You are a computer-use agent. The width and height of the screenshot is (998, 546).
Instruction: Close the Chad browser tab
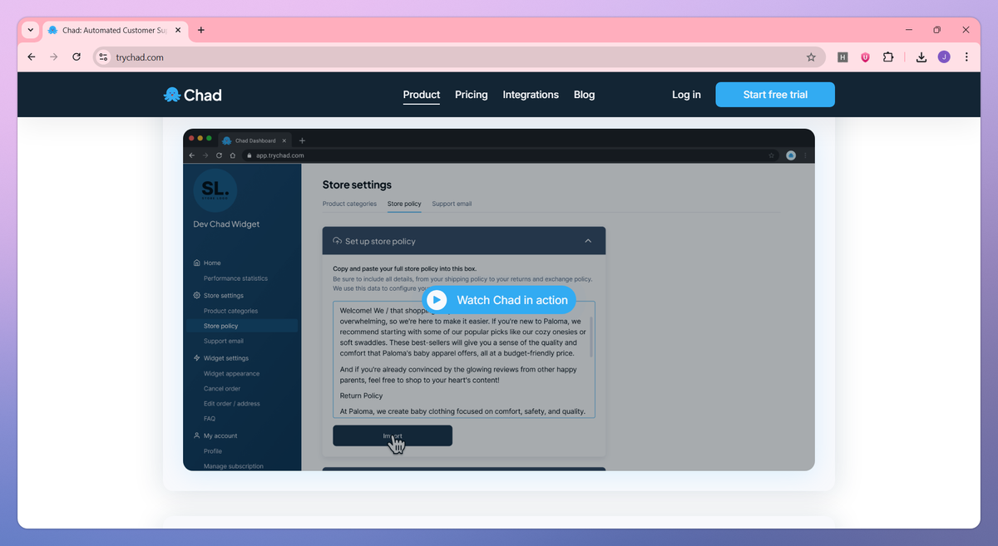(178, 30)
